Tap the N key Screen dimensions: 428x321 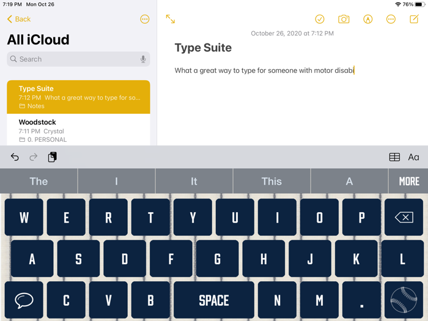click(x=277, y=300)
